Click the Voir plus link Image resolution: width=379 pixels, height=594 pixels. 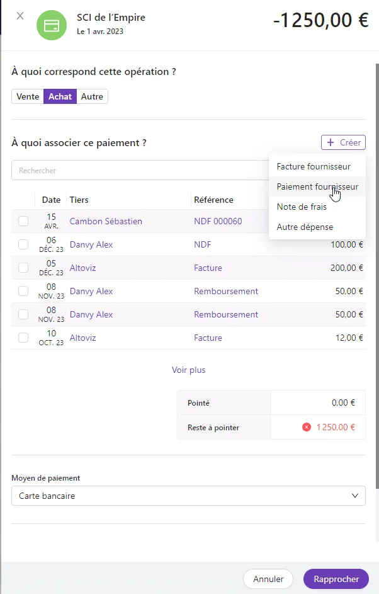(x=188, y=370)
